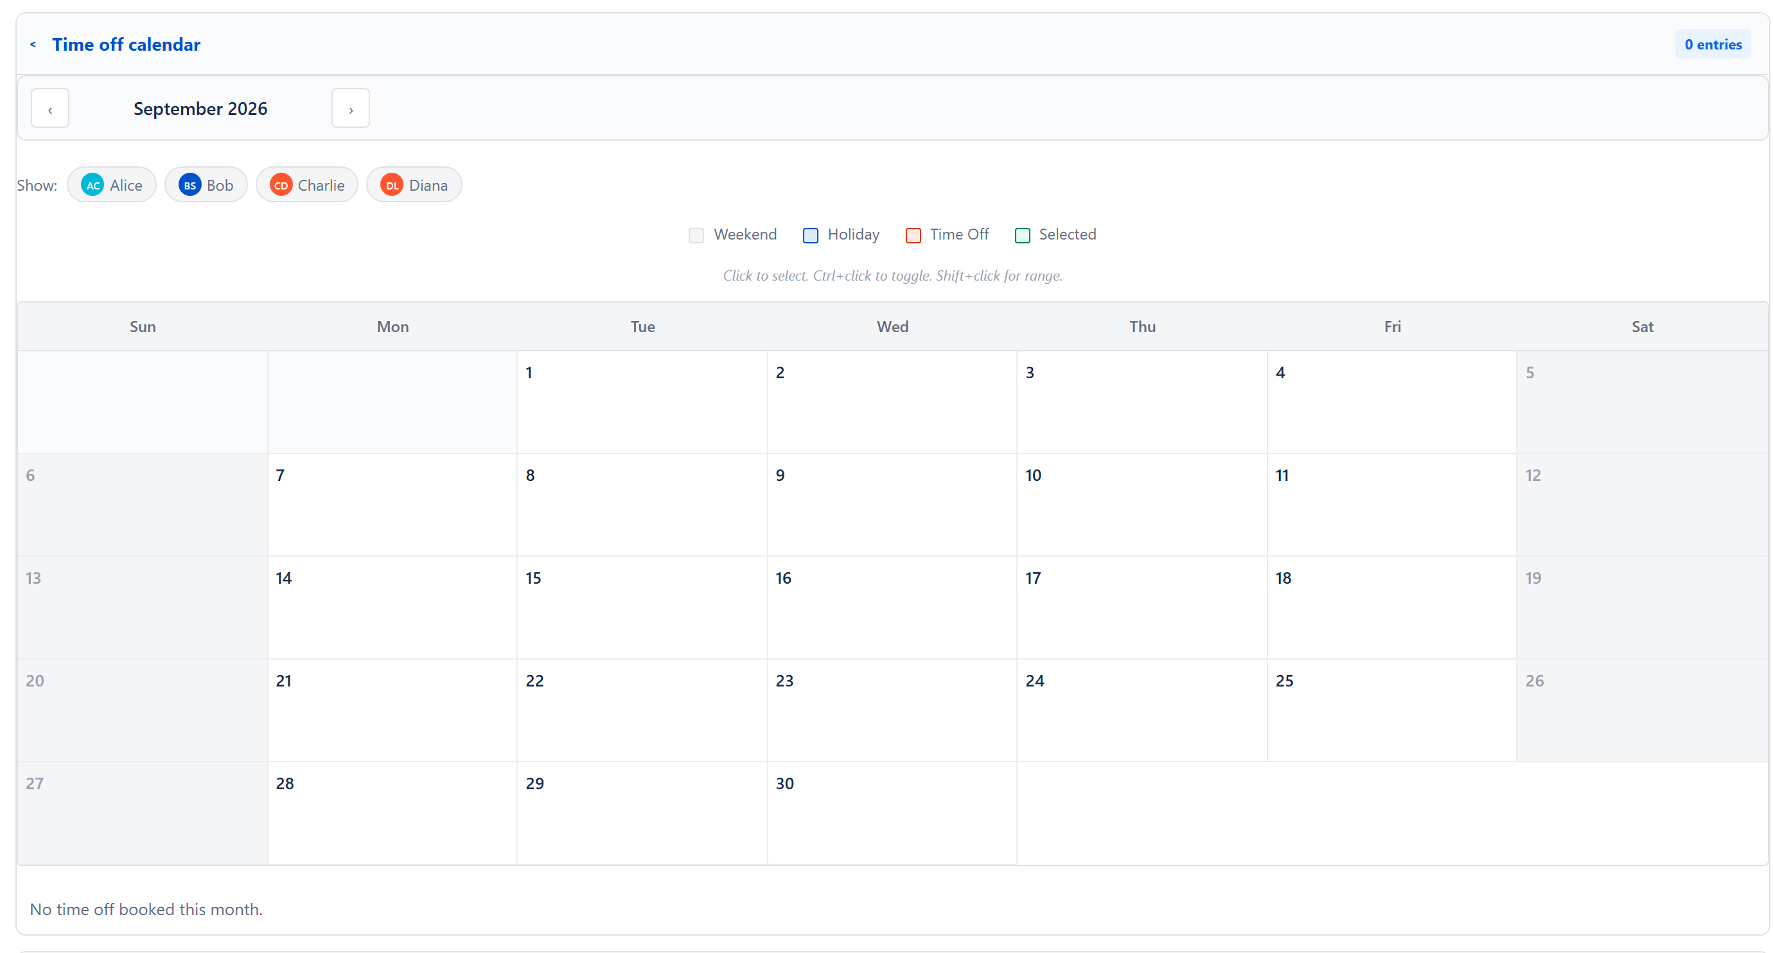Screen dimensions: 1773x953
Task: Select Sunday September 6
Action: pyautogui.click(x=143, y=505)
